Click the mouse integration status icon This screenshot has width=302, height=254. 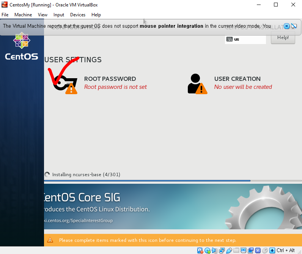pos(265,250)
